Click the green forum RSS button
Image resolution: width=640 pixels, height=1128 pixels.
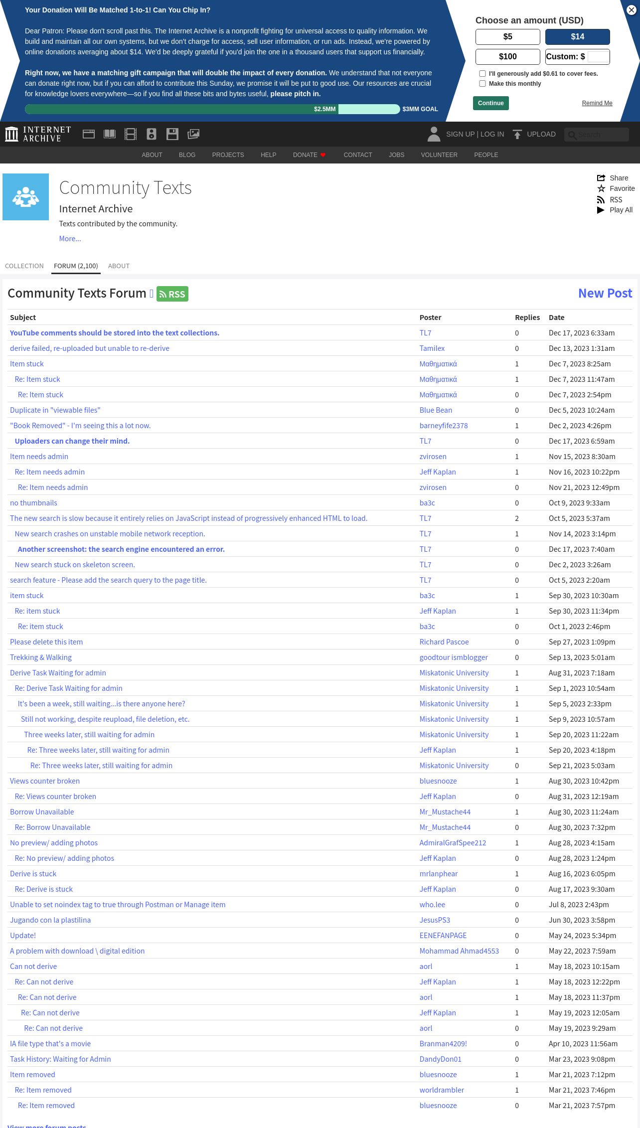[x=172, y=294]
